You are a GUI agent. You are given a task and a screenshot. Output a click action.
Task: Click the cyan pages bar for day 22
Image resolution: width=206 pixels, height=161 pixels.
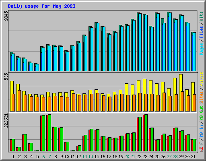pyautogui.click(x=140, y=42)
